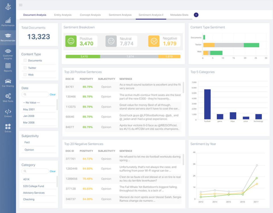
Task: Switch to the Sentiment Analysis tab
Action: point(120,15)
